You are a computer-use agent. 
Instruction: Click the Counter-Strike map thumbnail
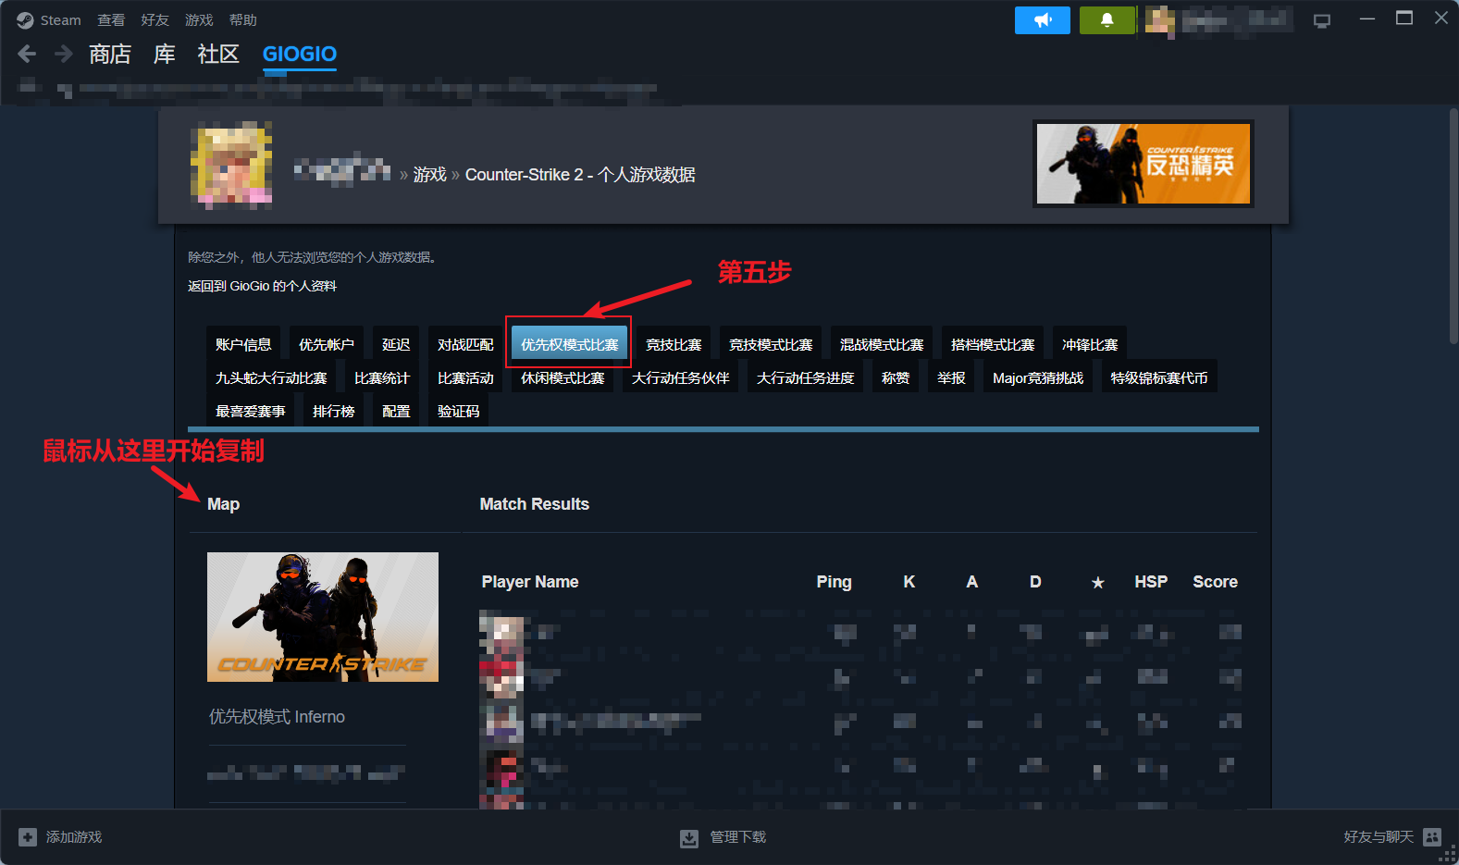[323, 617]
